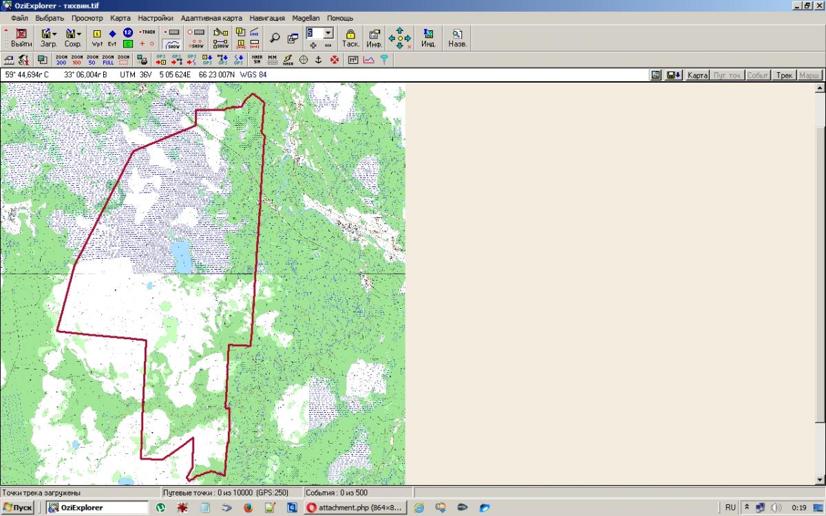
Task: Toggle the Таск. drag lock
Action: point(350,37)
